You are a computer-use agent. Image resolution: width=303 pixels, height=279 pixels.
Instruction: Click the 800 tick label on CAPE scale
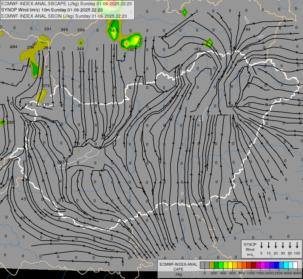(x=242, y=273)
